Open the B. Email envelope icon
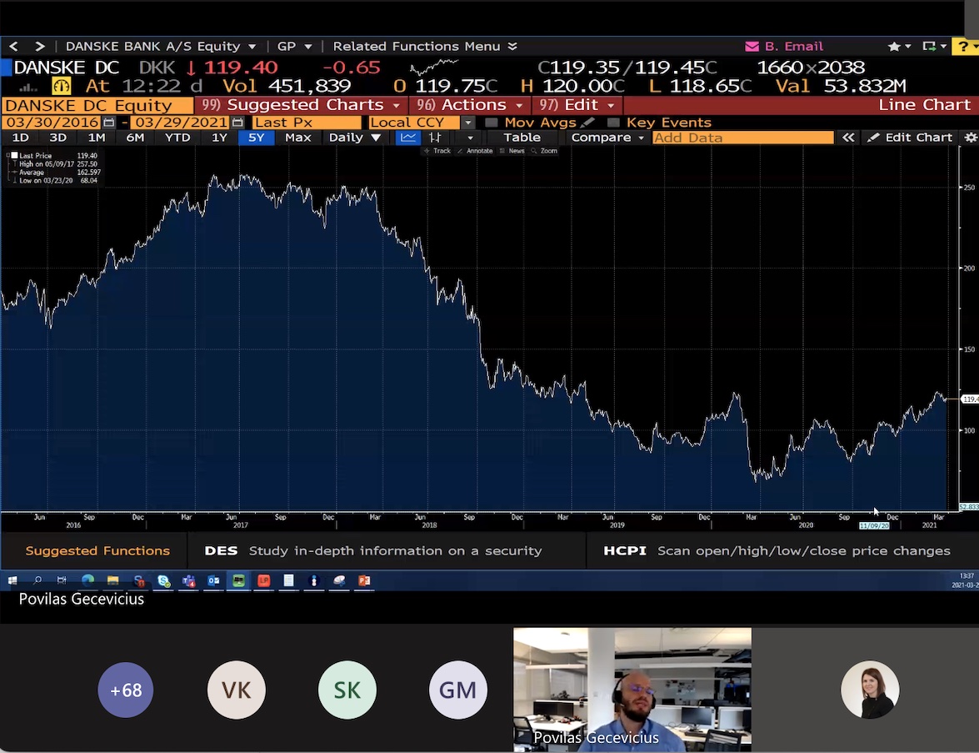This screenshot has height=753, width=979. tap(752, 47)
